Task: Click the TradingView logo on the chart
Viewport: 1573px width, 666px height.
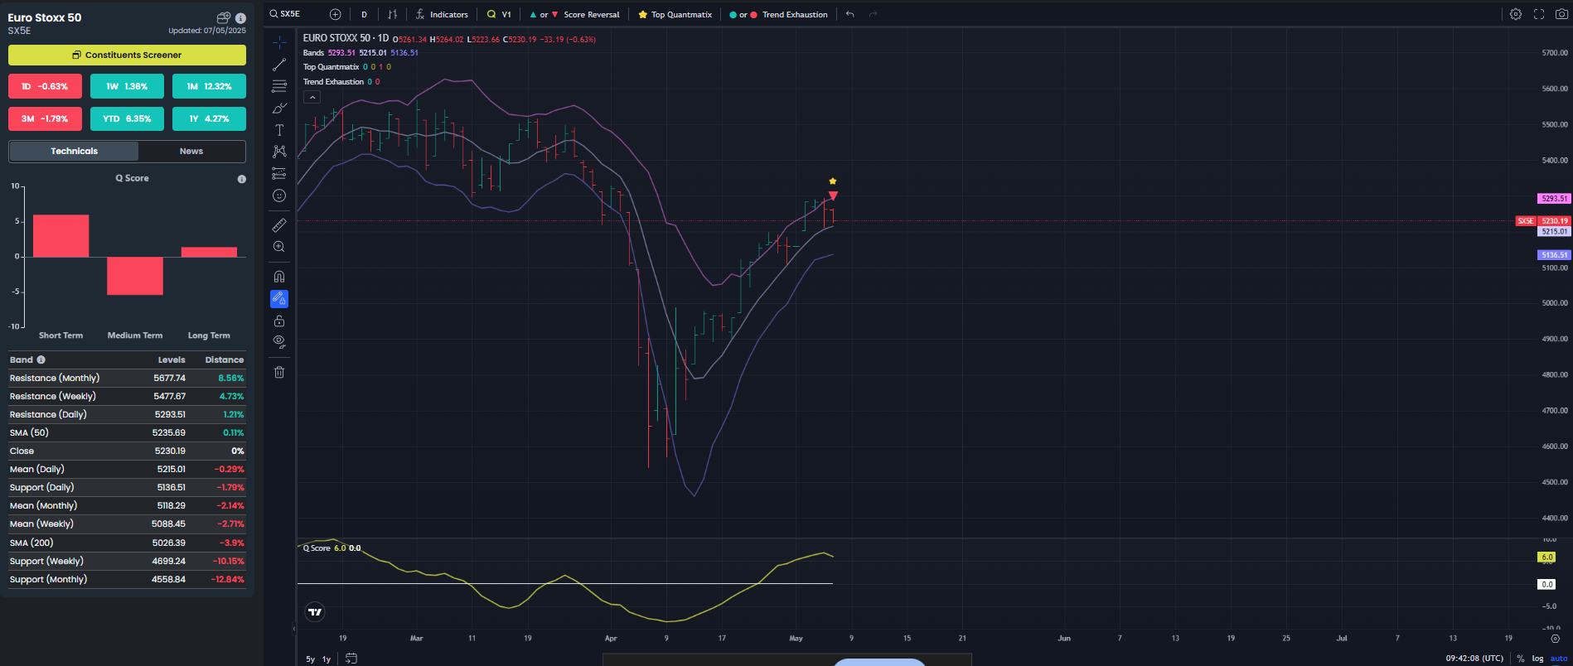Action: click(x=315, y=612)
